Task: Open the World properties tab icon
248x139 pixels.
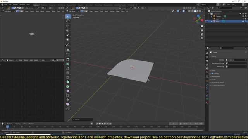Action: point(207,72)
